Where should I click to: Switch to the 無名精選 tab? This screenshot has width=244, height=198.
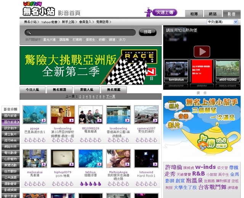[59, 90]
